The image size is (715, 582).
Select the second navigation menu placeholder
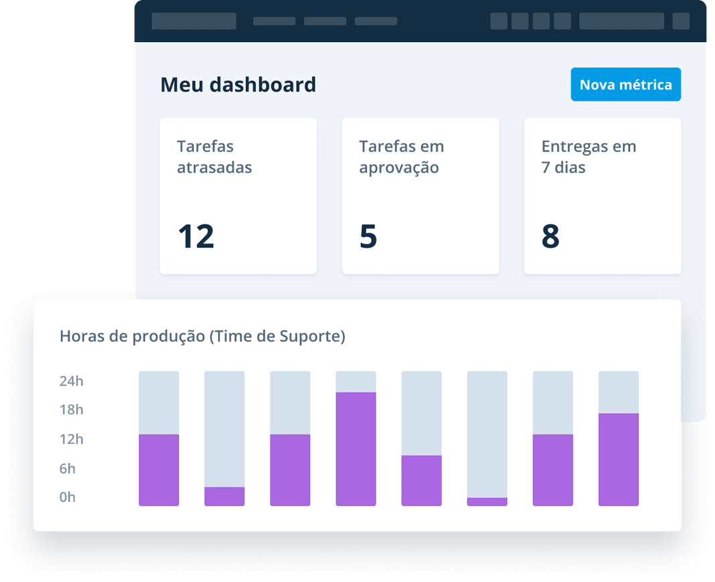tap(325, 21)
